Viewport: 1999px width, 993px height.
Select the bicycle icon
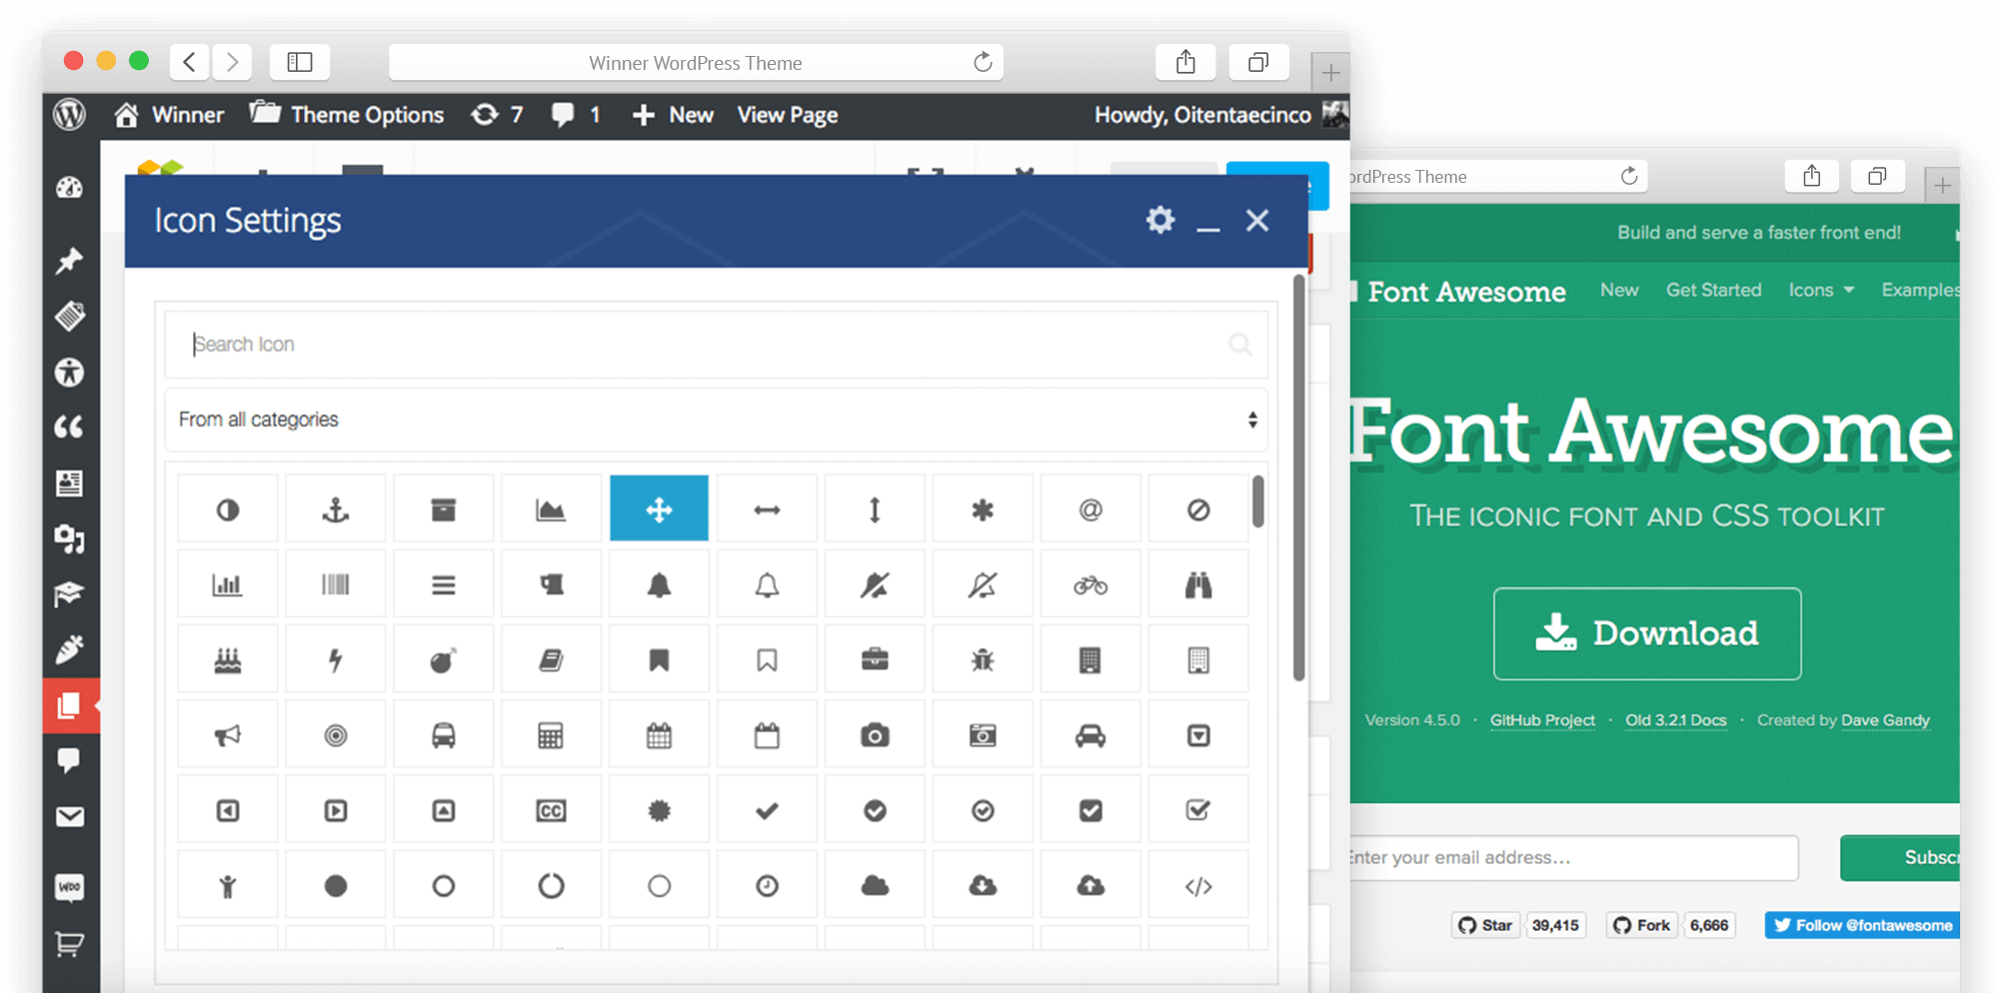tap(1090, 583)
